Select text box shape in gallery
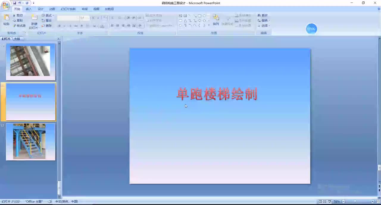This screenshot has height=205, width=381. tap(180, 16)
